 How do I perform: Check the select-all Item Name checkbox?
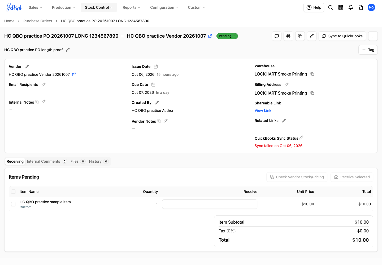pos(13,192)
